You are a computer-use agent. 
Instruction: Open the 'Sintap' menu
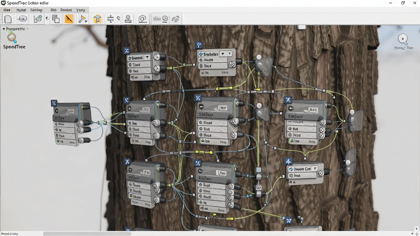36,10
